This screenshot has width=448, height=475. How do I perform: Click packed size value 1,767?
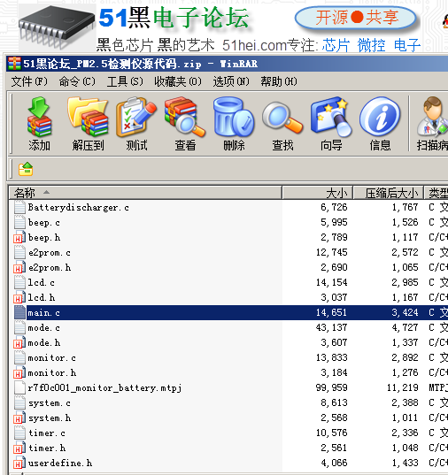[405, 208]
